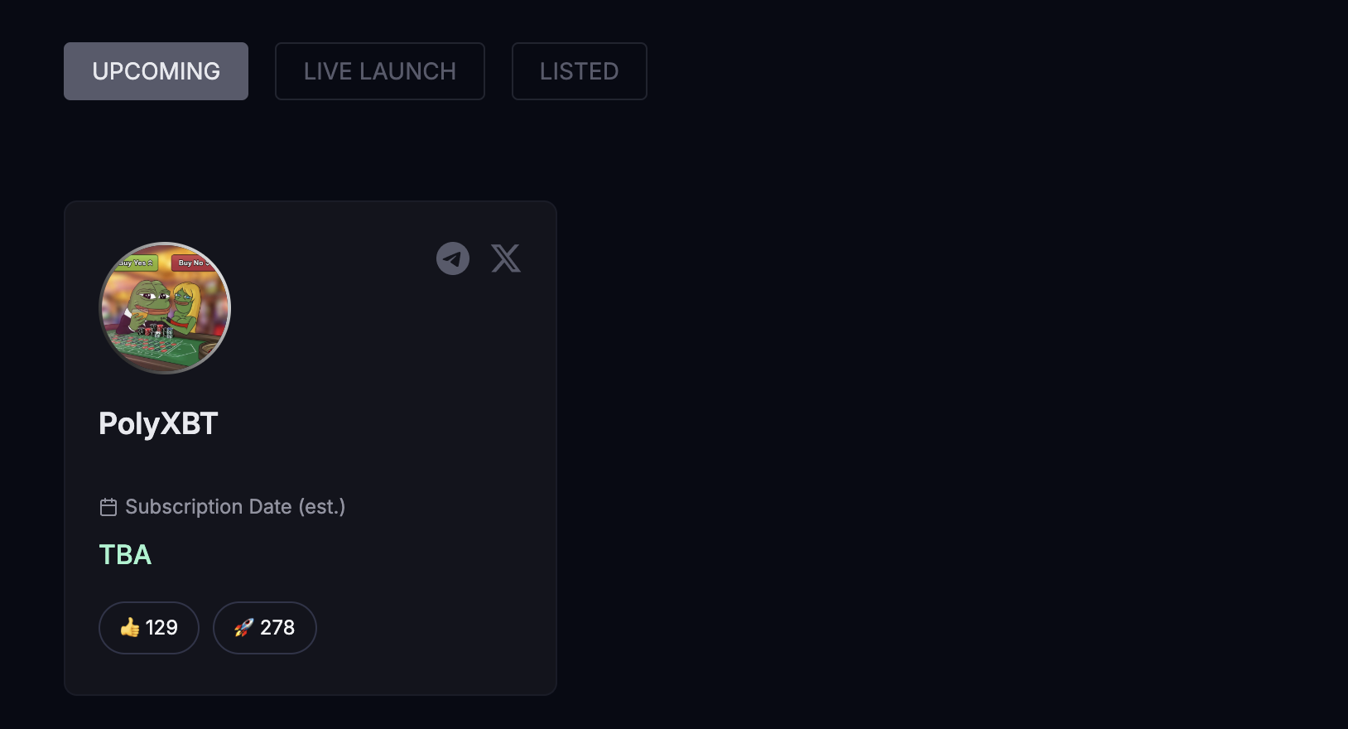Screen dimensions: 1348x729
Task: Click the 129 like count number
Action: [161, 627]
